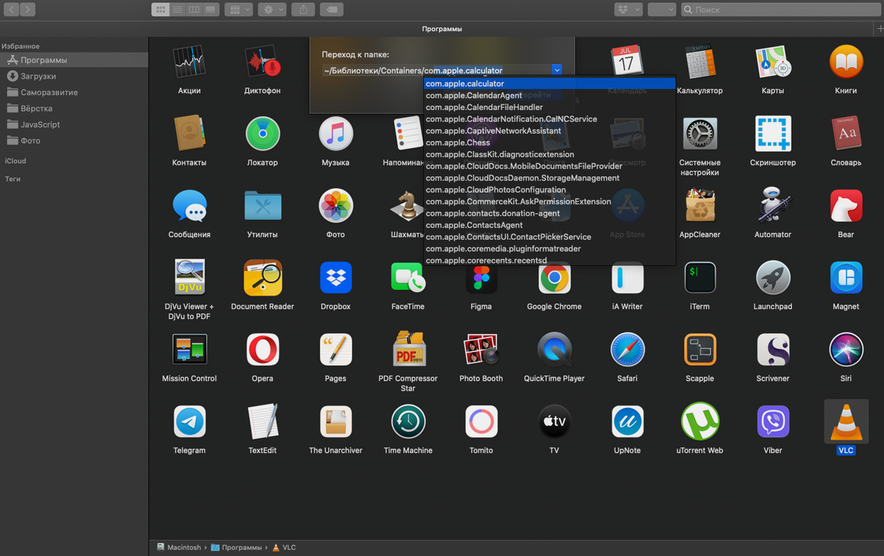Click the Share toolbar button
Viewport: 884px width, 556px height.
point(303,9)
